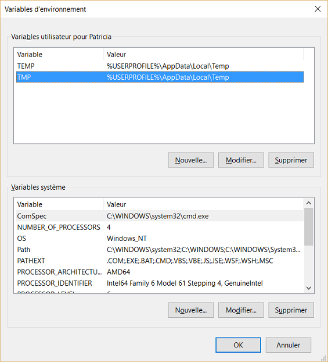
Task: Click Modifier button under user variables
Action: 241,160
